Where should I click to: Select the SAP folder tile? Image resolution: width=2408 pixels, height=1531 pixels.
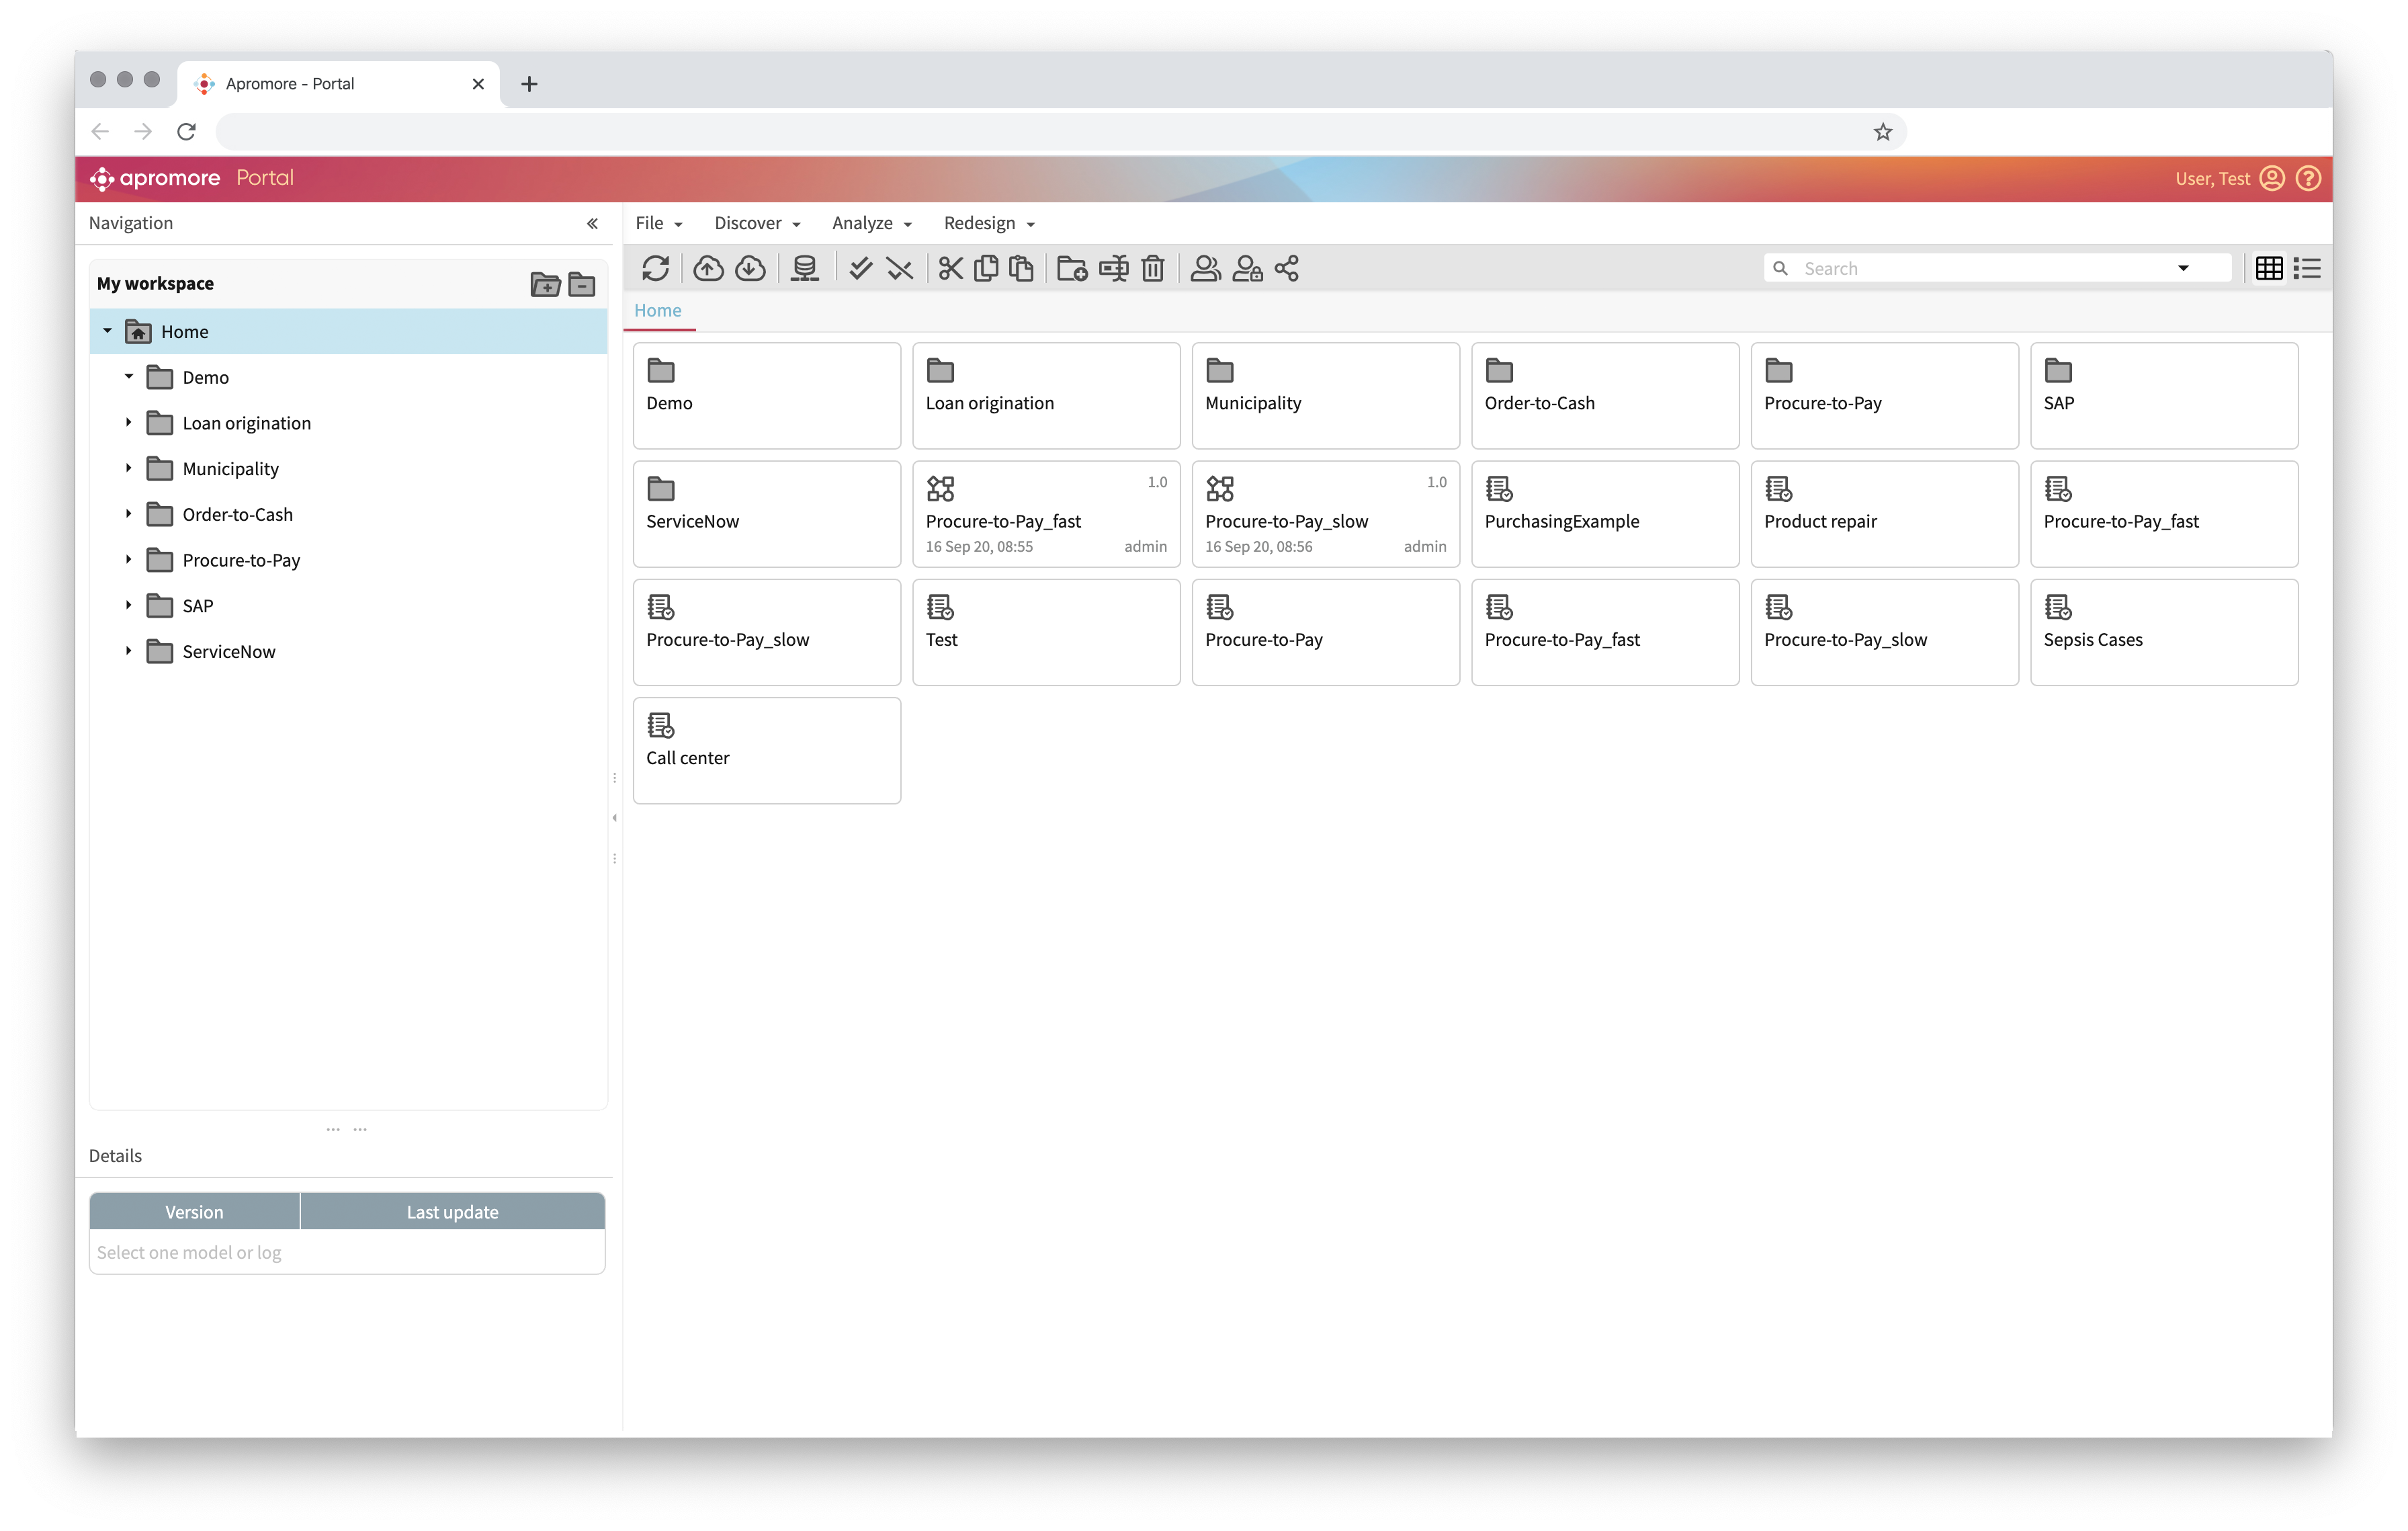[x=2164, y=396]
